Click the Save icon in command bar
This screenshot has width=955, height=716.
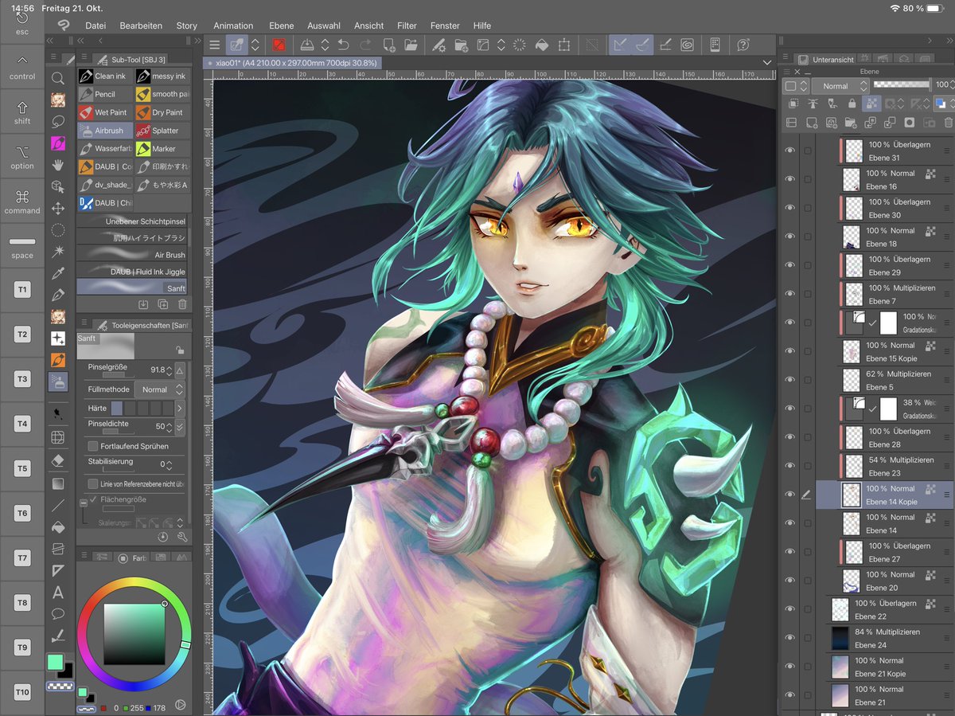[x=306, y=45]
